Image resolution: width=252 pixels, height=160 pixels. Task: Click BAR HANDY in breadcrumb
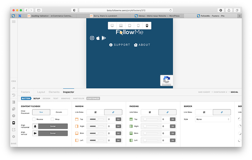point(204,92)
